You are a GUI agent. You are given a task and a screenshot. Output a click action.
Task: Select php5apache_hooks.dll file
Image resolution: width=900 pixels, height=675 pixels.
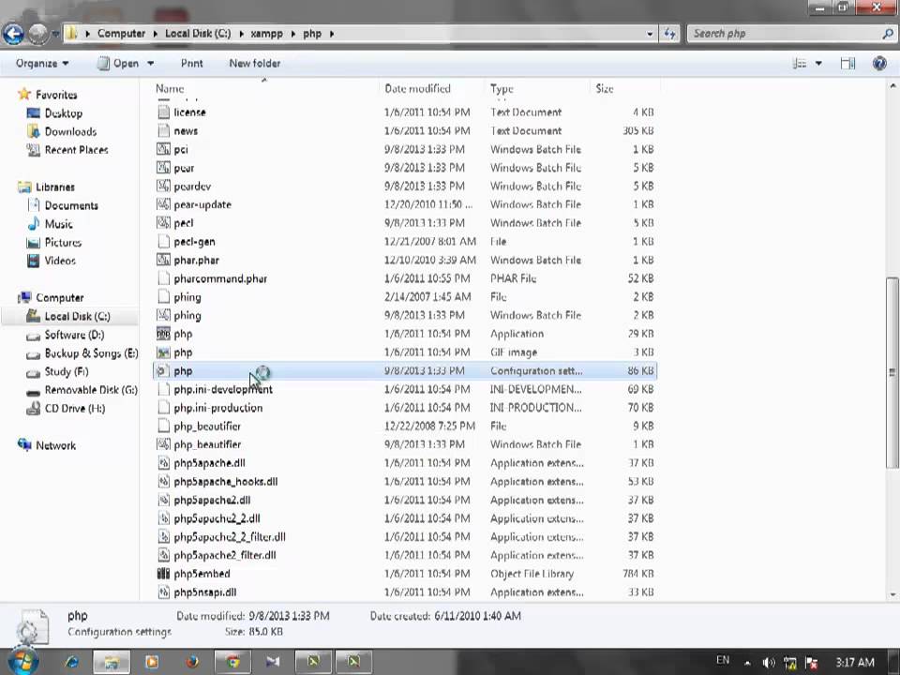pyautogui.click(x=405, y=481)
